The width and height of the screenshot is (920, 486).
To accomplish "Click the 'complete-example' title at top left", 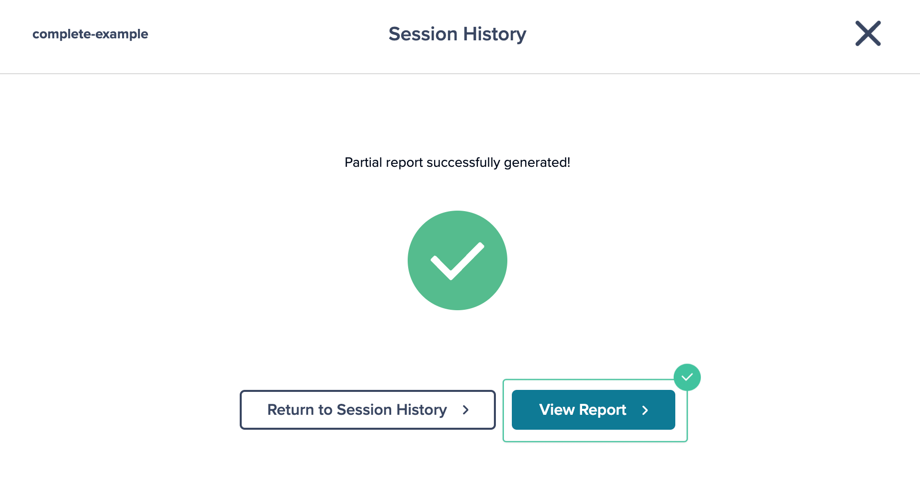I will tap(90, 34).
